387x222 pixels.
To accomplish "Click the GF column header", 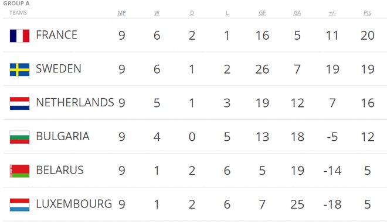I will coord(262,13).
